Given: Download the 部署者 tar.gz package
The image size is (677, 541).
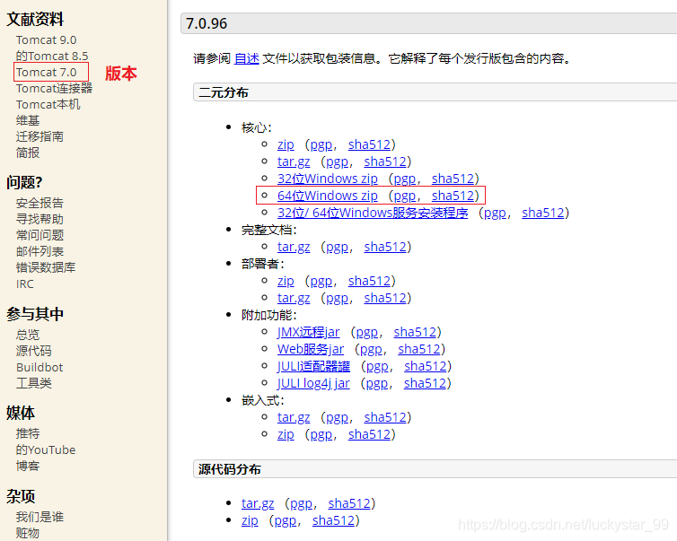Looking at the screenshot, I should [294, 298].
